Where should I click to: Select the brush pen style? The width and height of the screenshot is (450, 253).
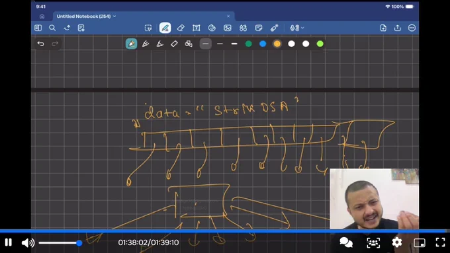tap(146, 44)
